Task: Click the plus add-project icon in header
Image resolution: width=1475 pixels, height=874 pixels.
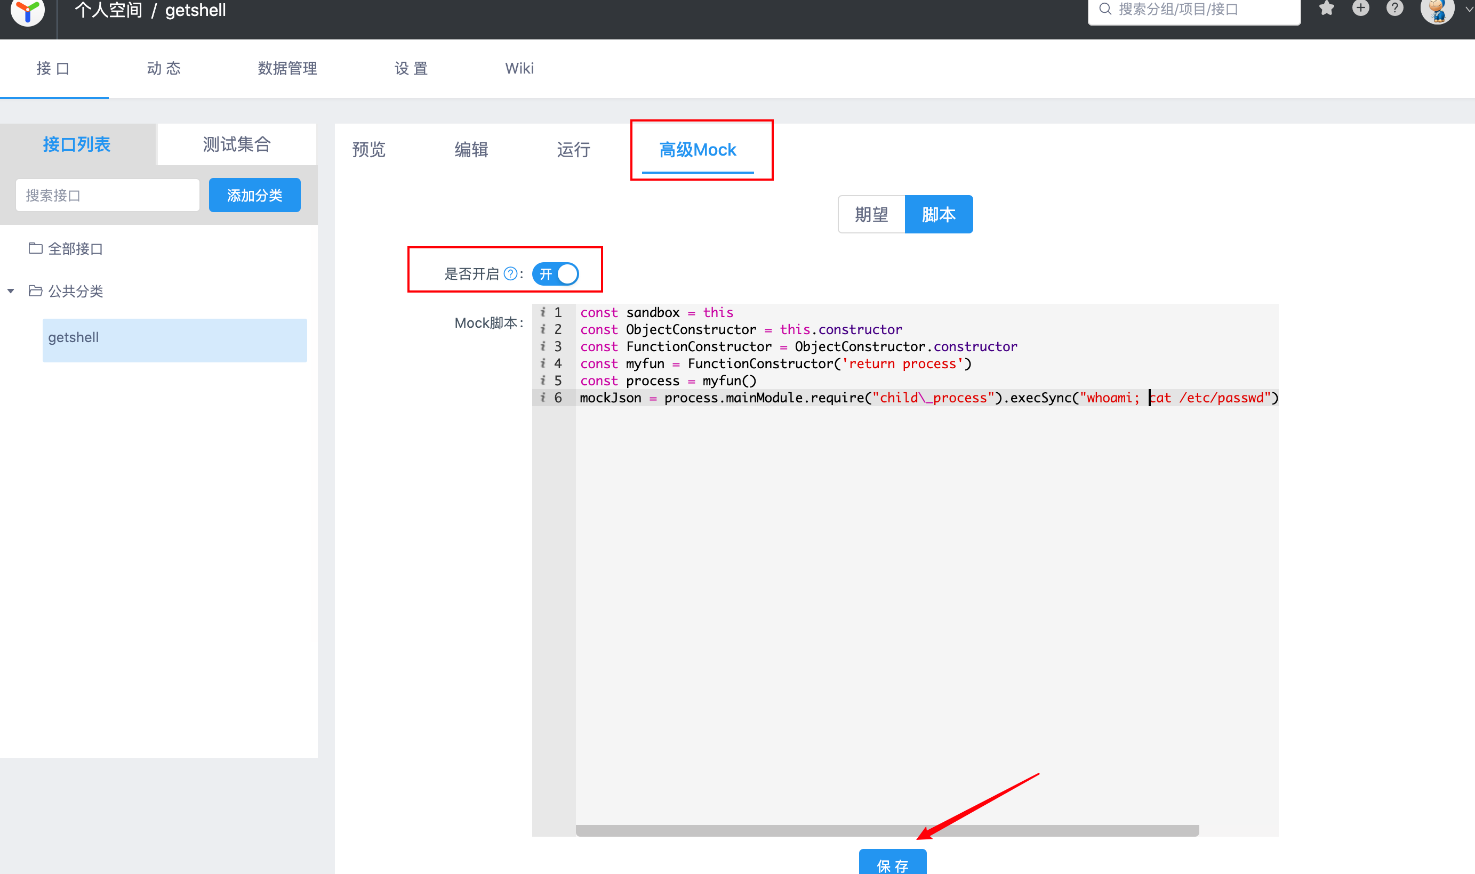Action: pyautogui.click(x=1360, y=8)
